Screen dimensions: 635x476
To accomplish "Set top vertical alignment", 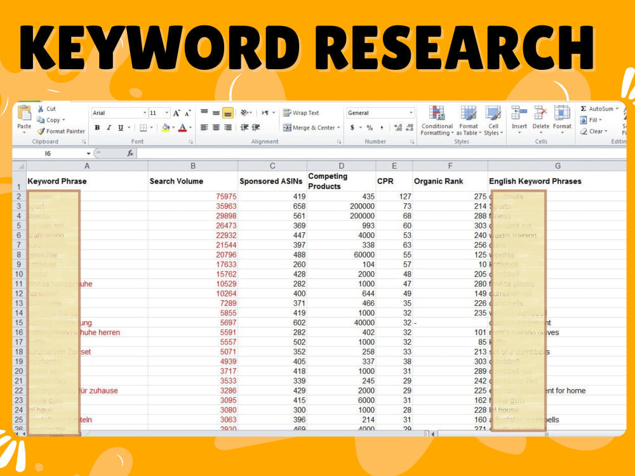I will (x=204, y=112).
